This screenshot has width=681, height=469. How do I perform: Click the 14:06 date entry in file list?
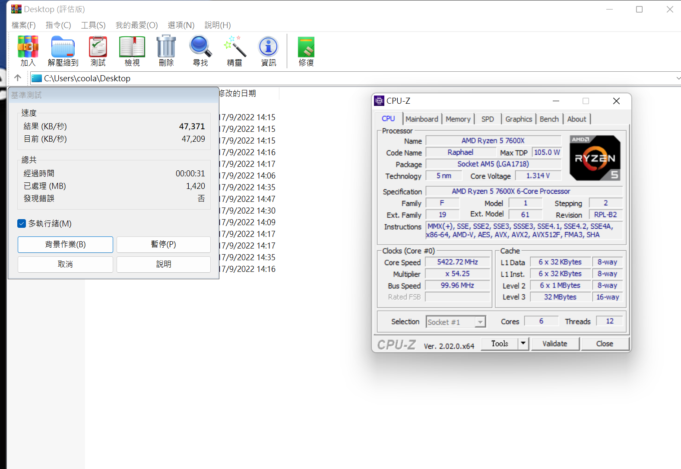[x=247, y=175]
